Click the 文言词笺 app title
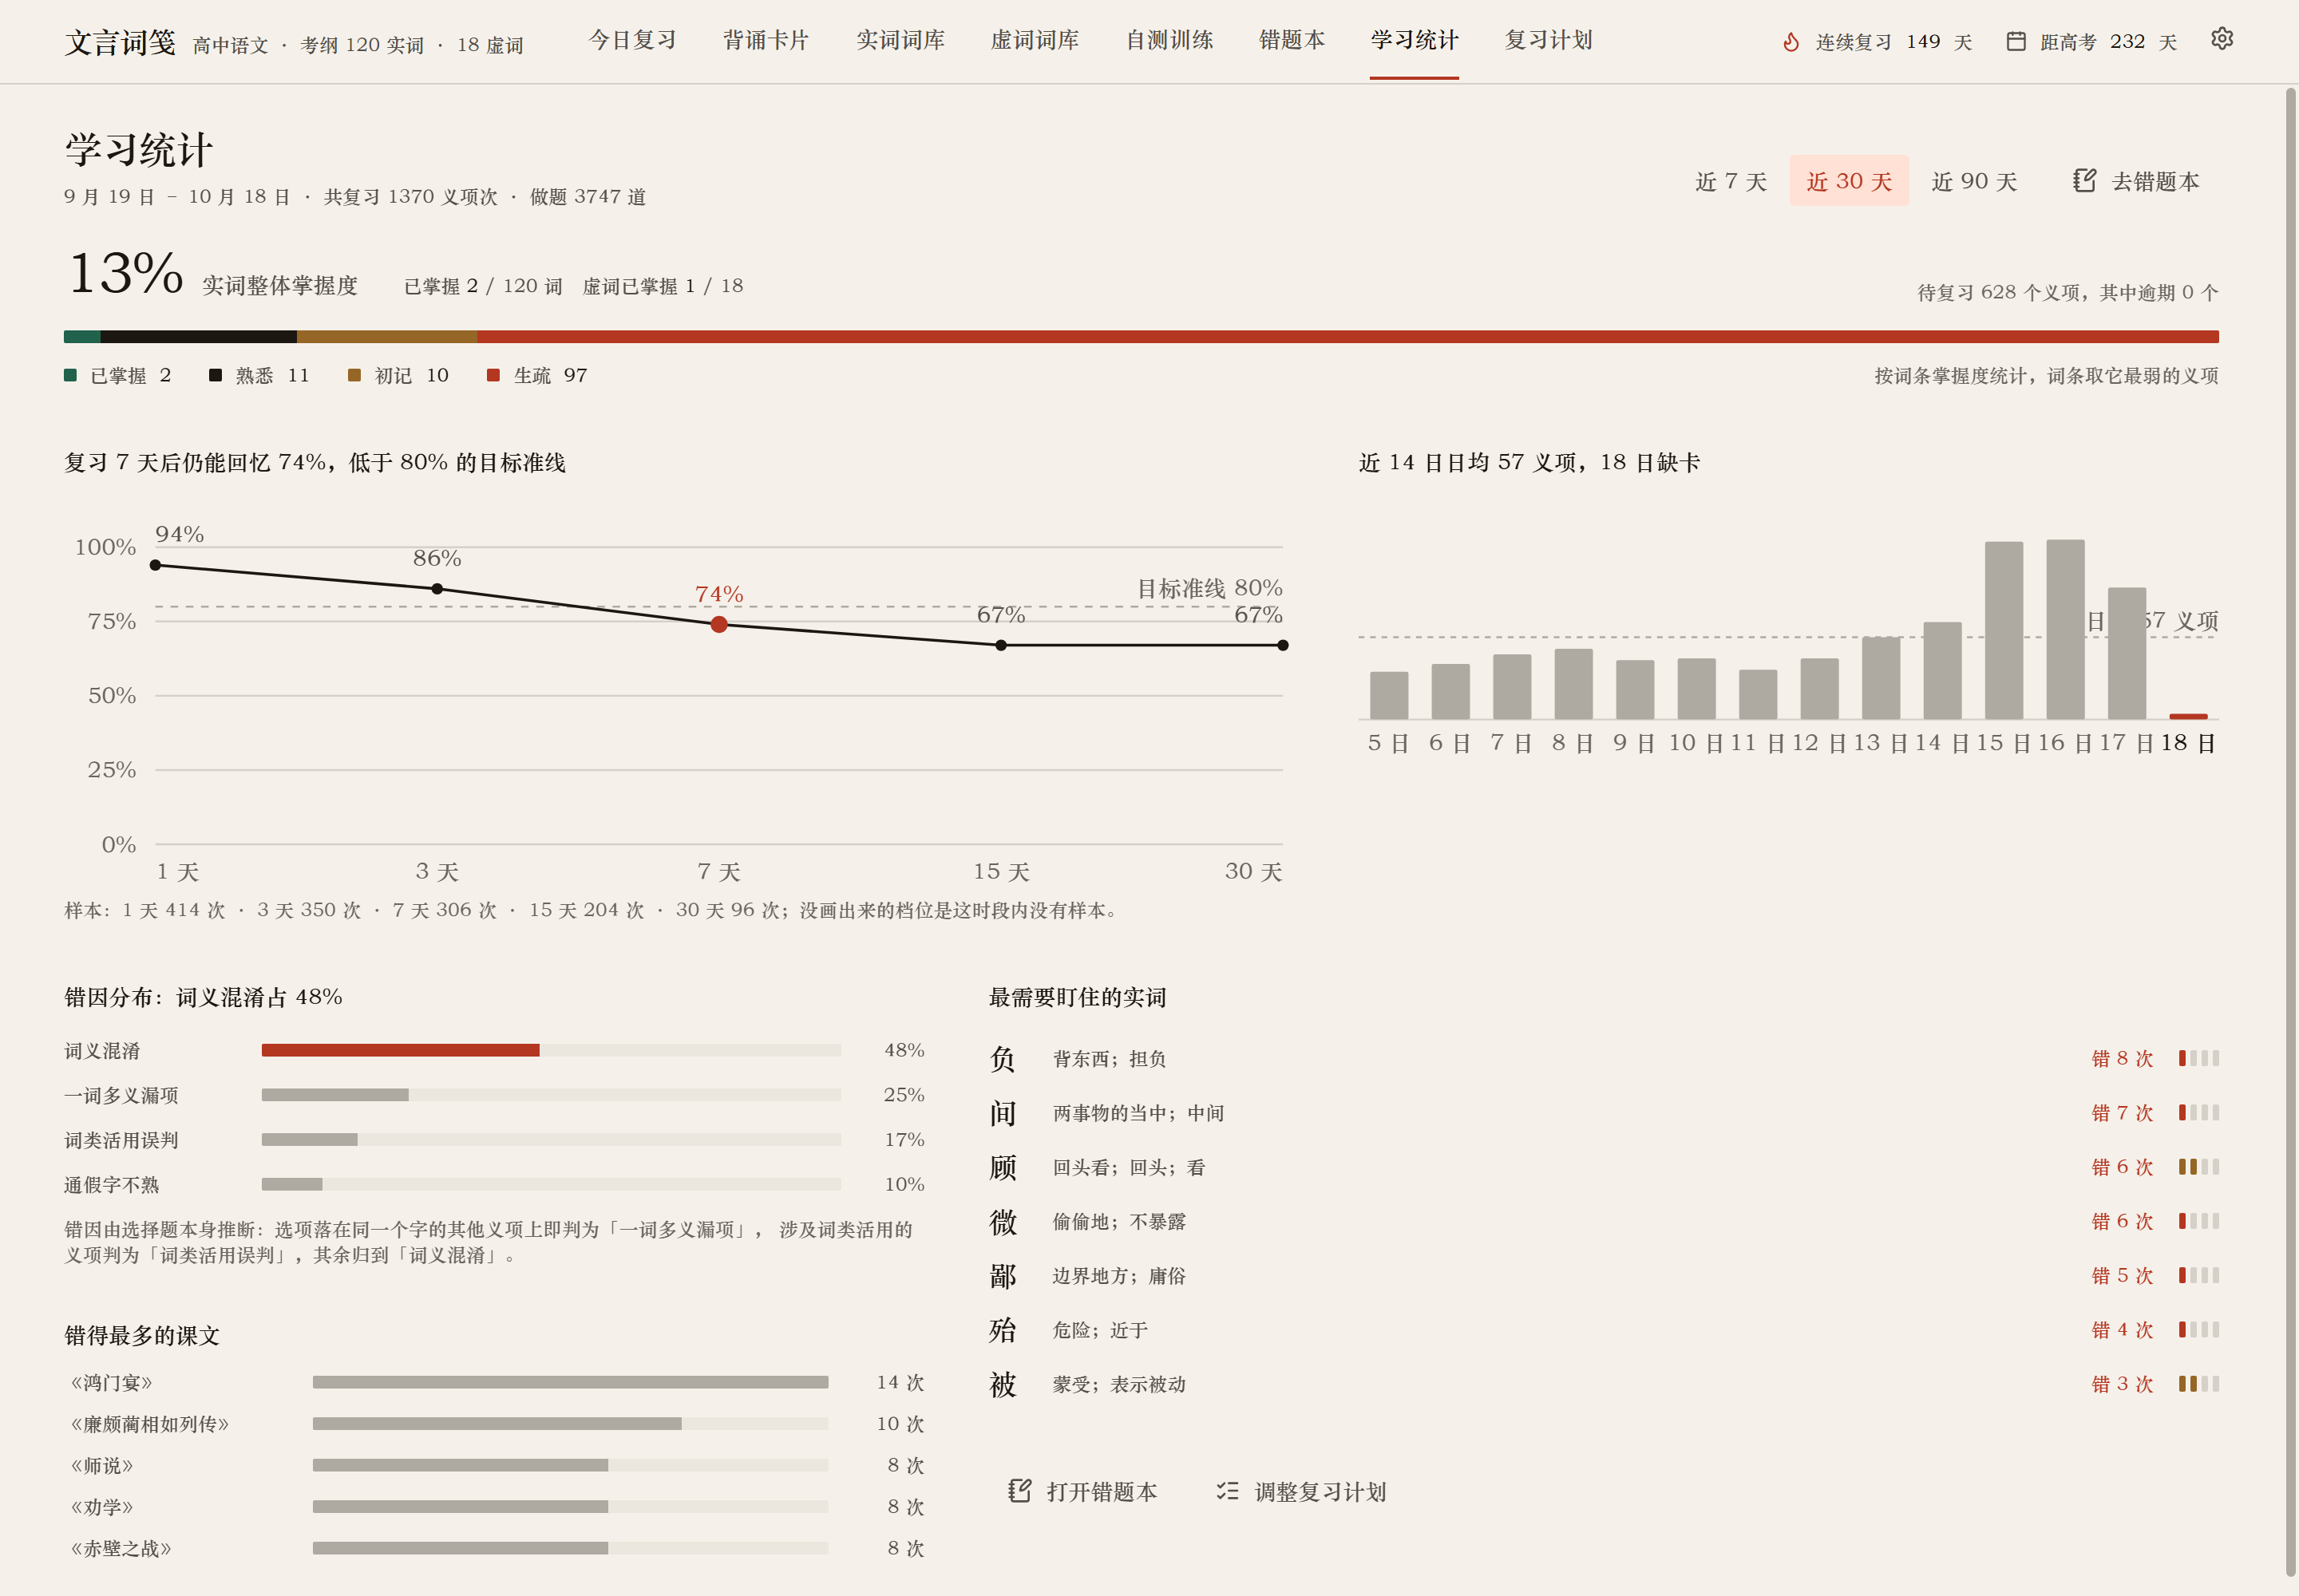 click(x=120, y=42)
